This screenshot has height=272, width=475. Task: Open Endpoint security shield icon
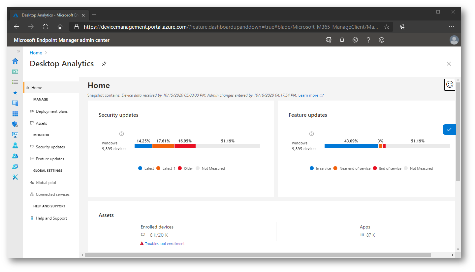[x=15, y=124]
